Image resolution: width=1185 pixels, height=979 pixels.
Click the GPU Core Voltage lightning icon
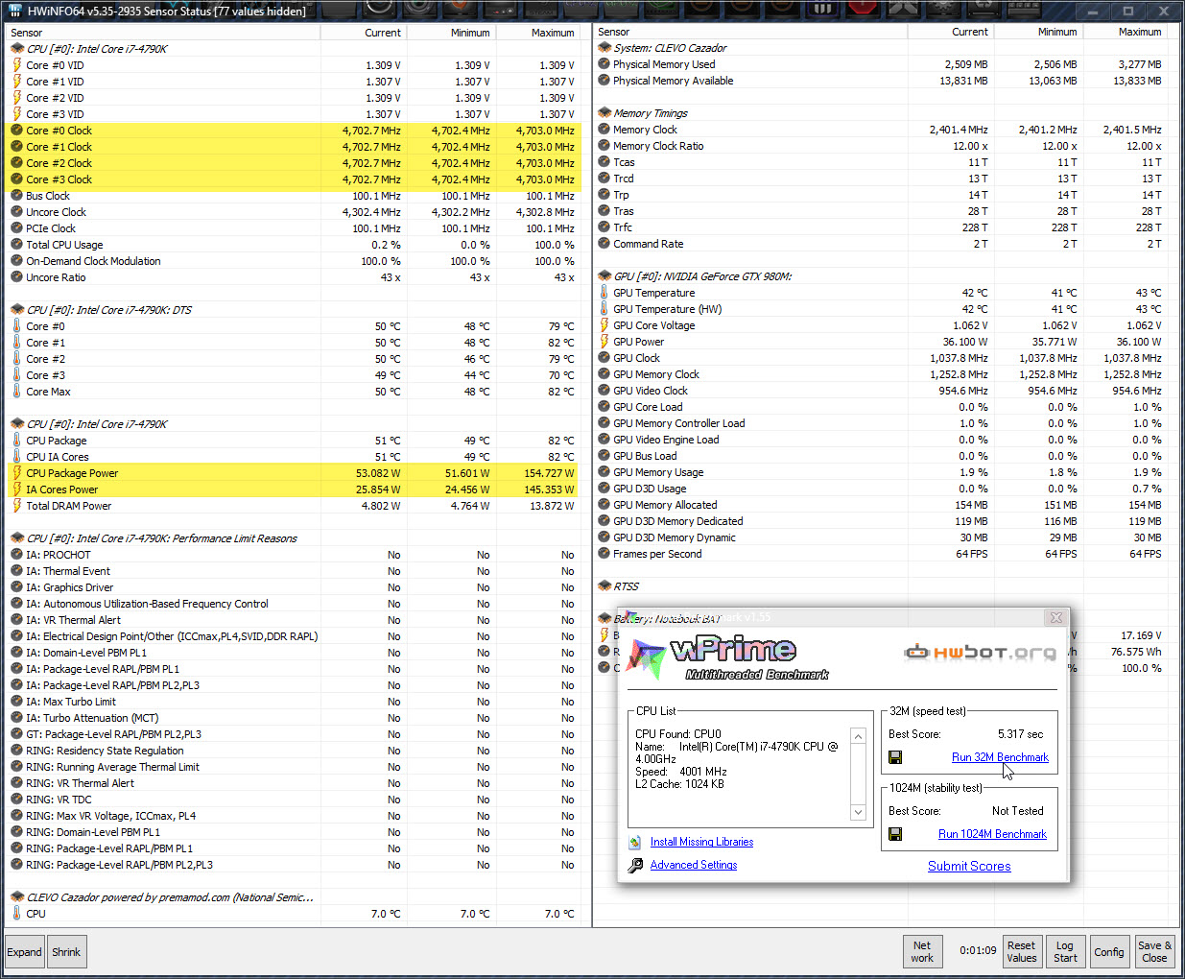pyautogui.click(x=604, y=325)
